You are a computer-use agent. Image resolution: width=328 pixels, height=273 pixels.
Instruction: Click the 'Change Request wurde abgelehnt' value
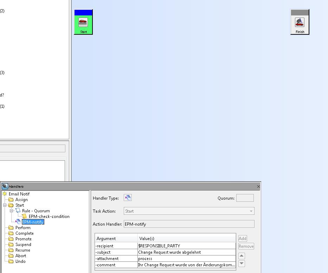click(x=187, y=252)
